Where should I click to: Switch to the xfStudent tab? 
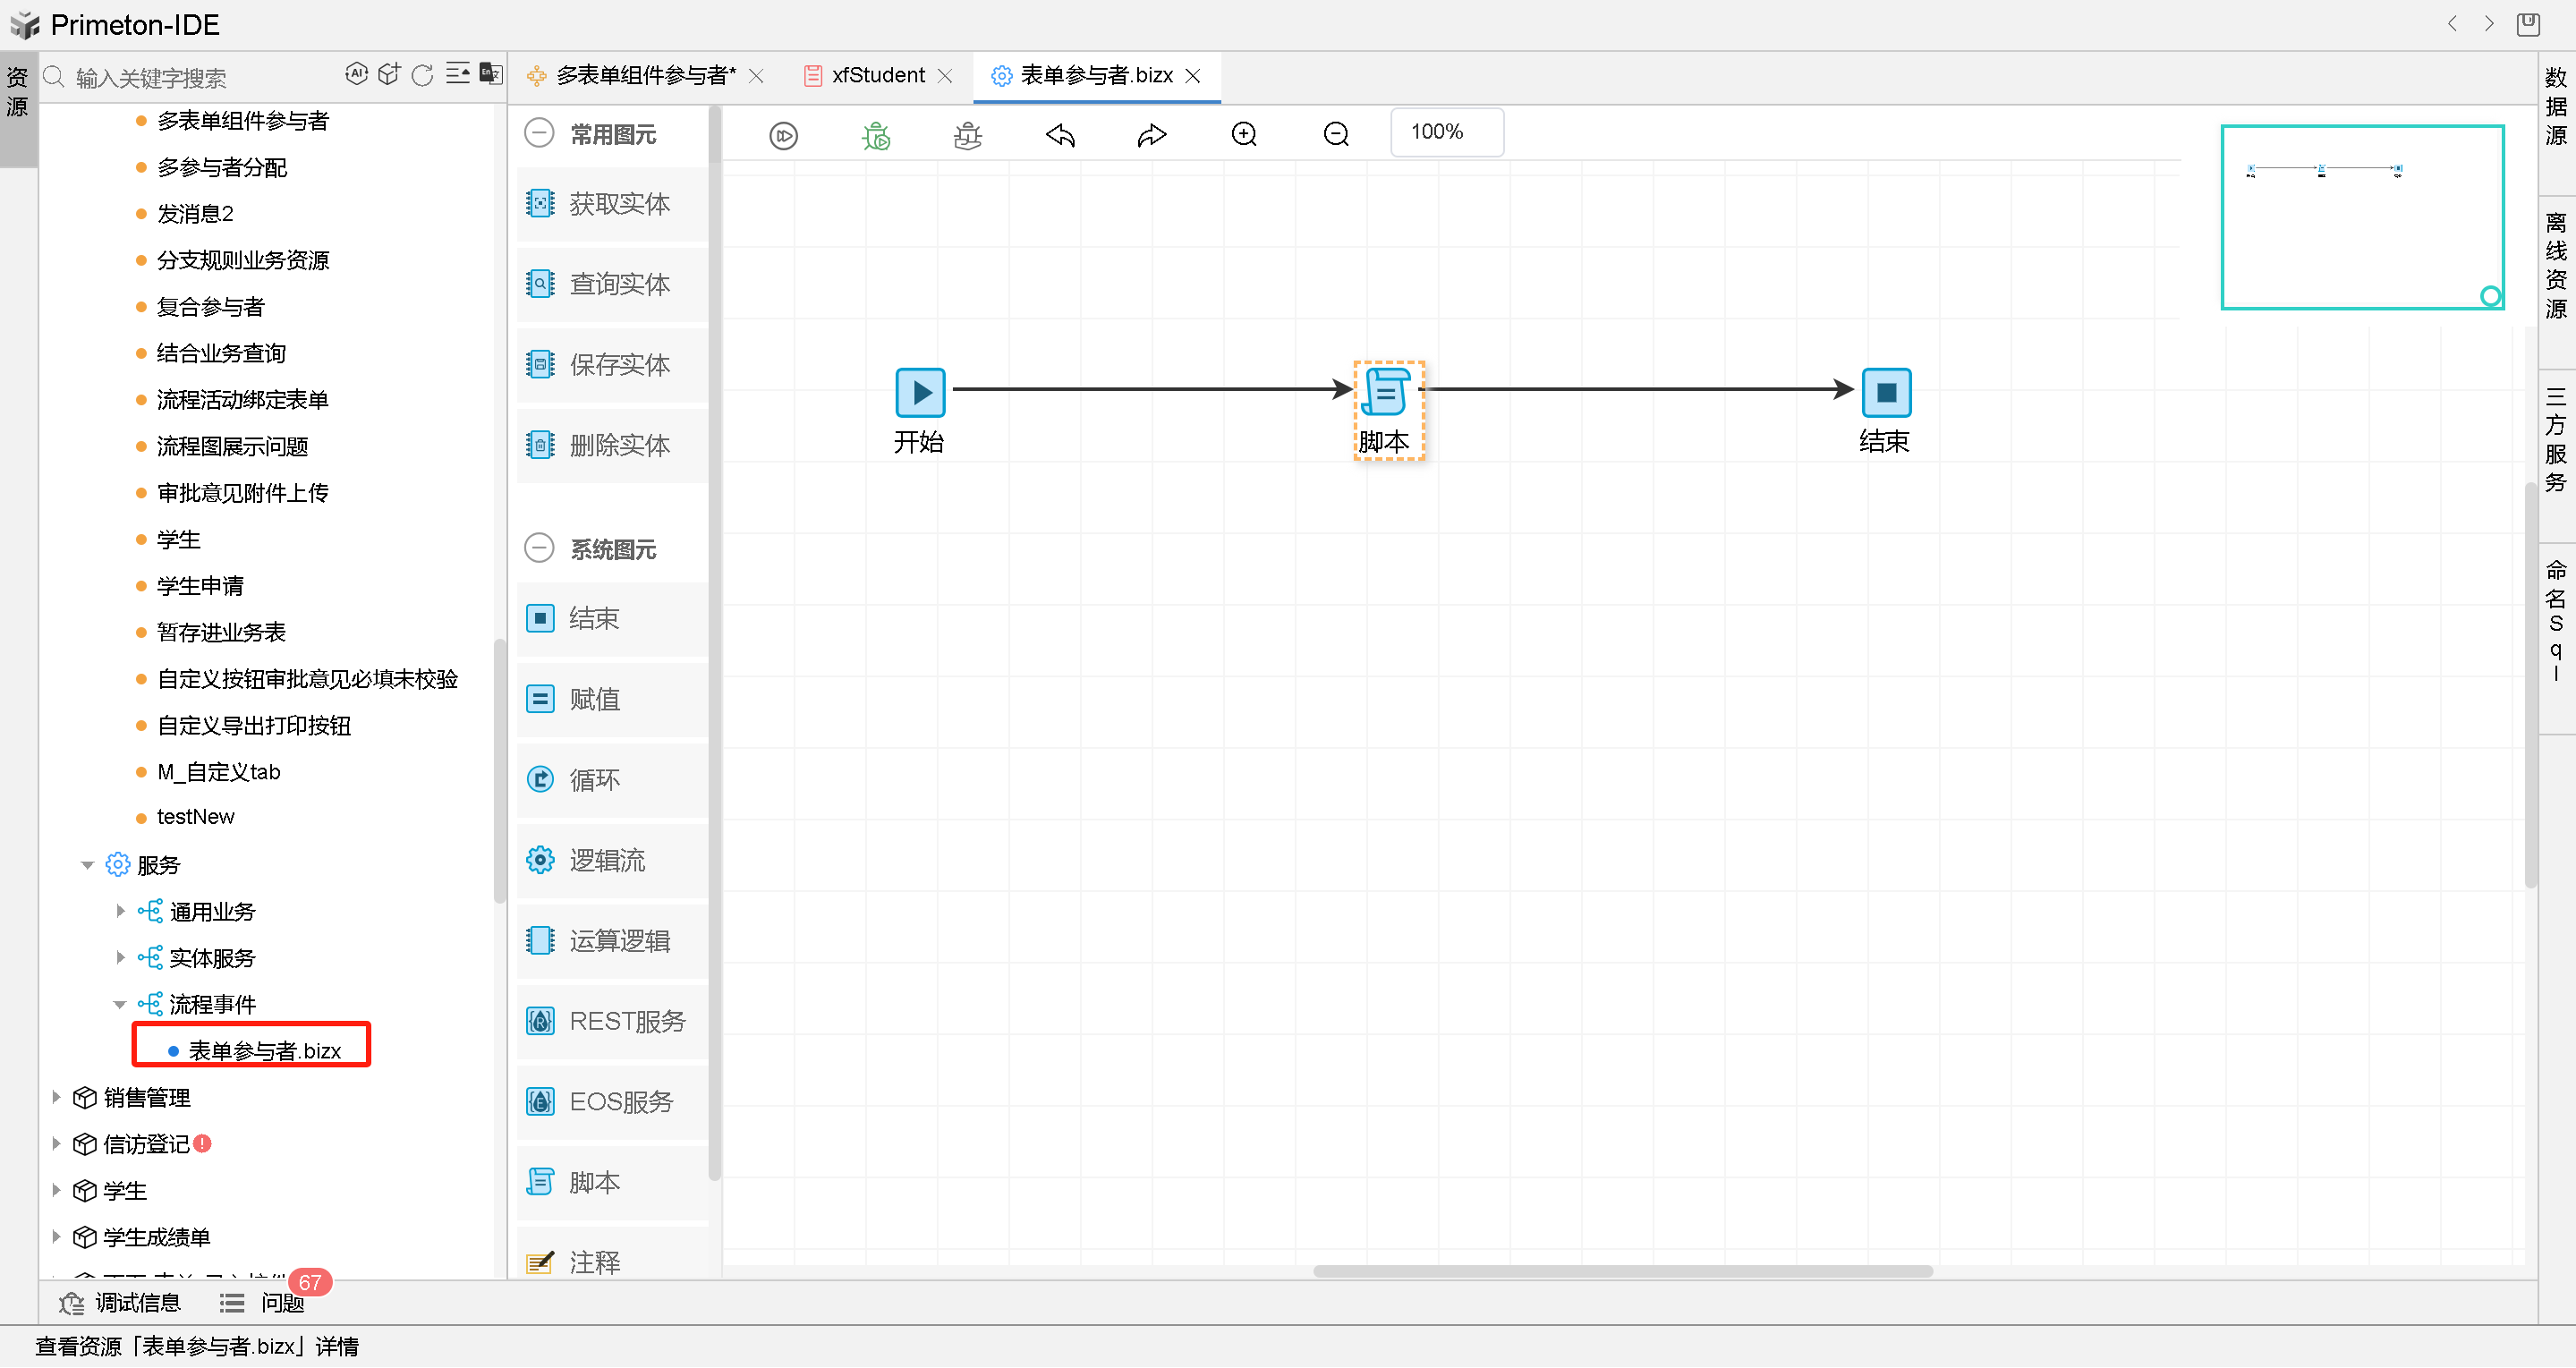click(x=877, y=75)
